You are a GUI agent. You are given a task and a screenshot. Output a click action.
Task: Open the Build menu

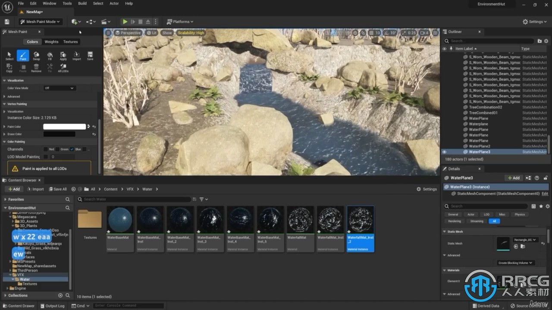pos(82,3)
